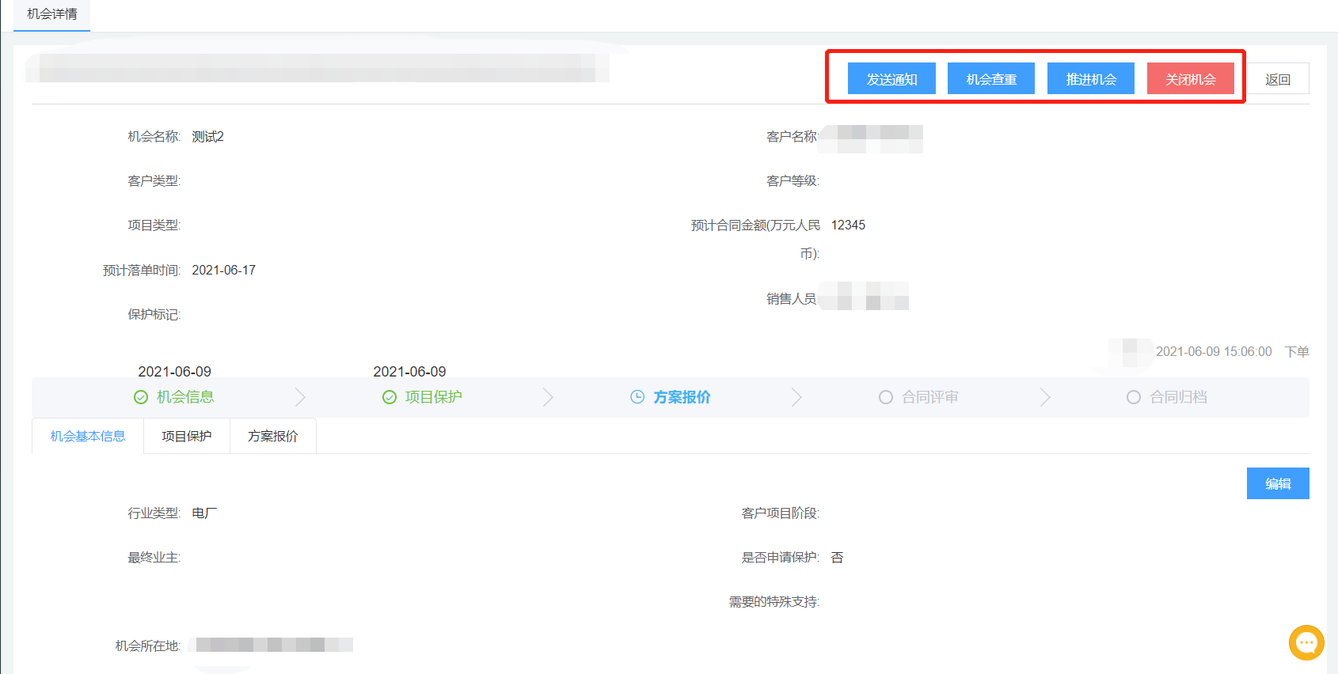Click the green check icon beside 机会信息

[141, 397]
